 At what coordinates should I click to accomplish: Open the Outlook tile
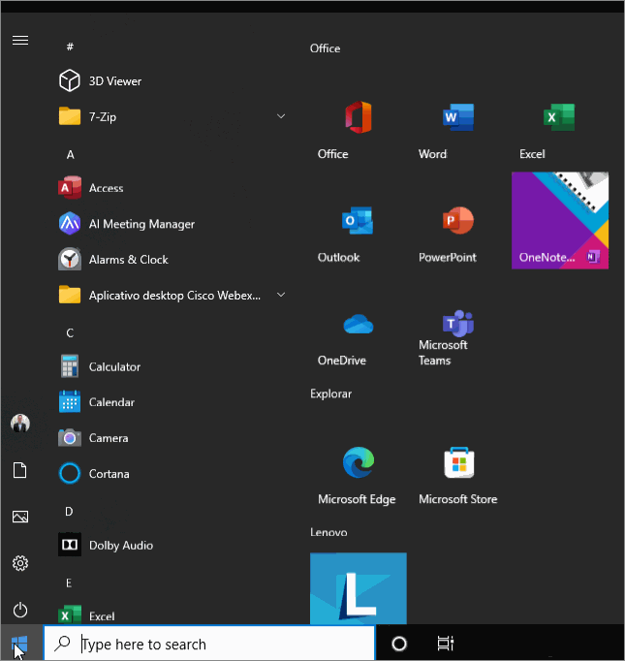359,220
